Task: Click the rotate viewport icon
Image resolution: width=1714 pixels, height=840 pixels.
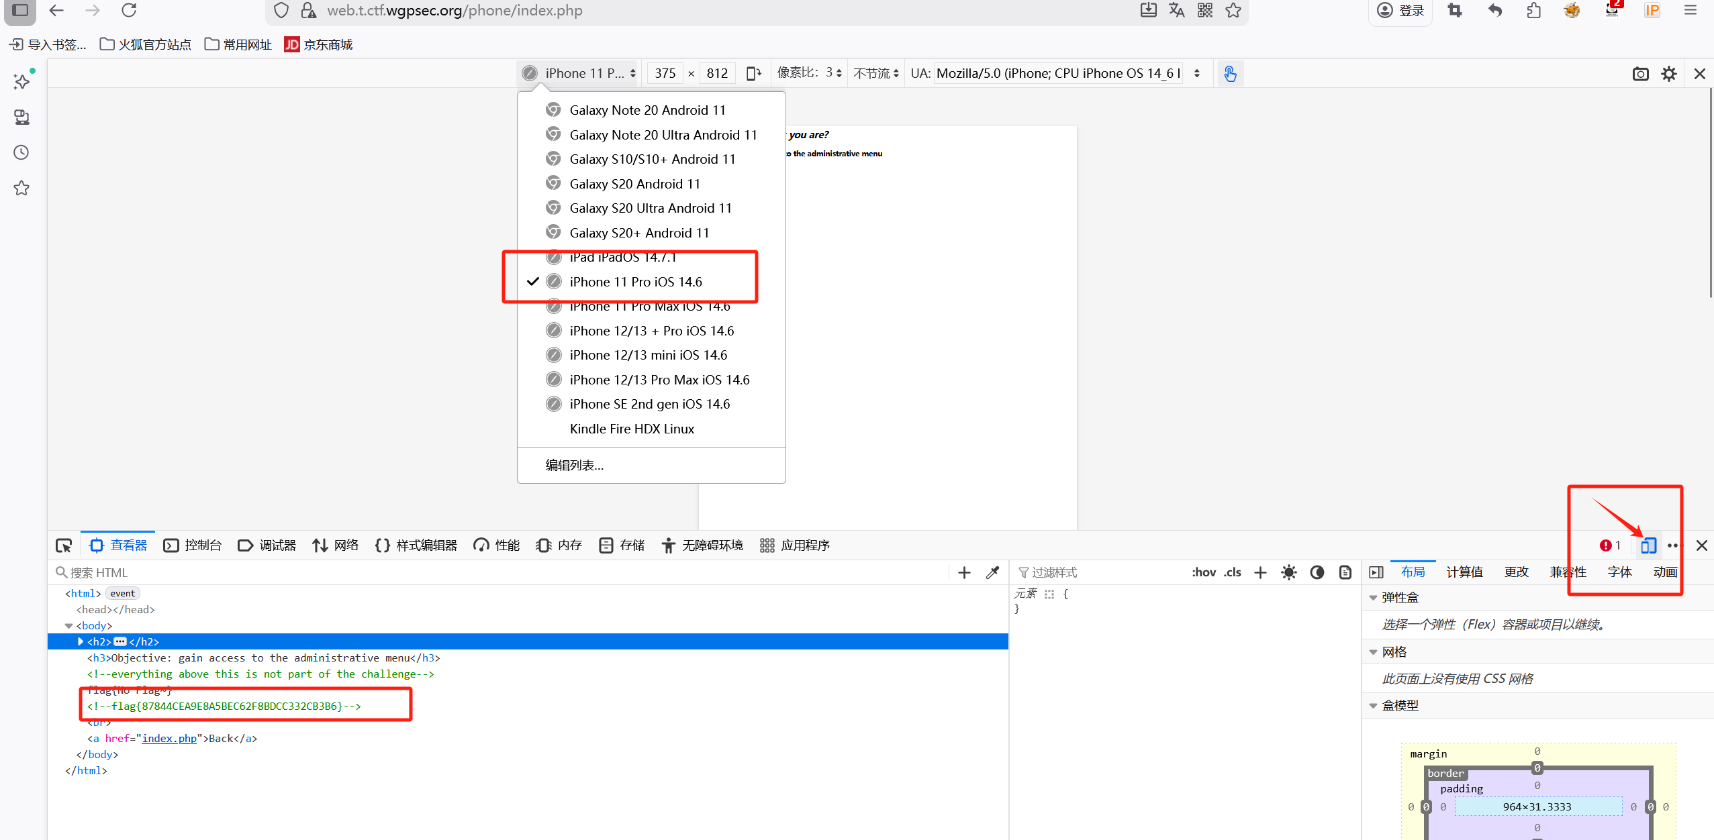Action: click(754, 73)
